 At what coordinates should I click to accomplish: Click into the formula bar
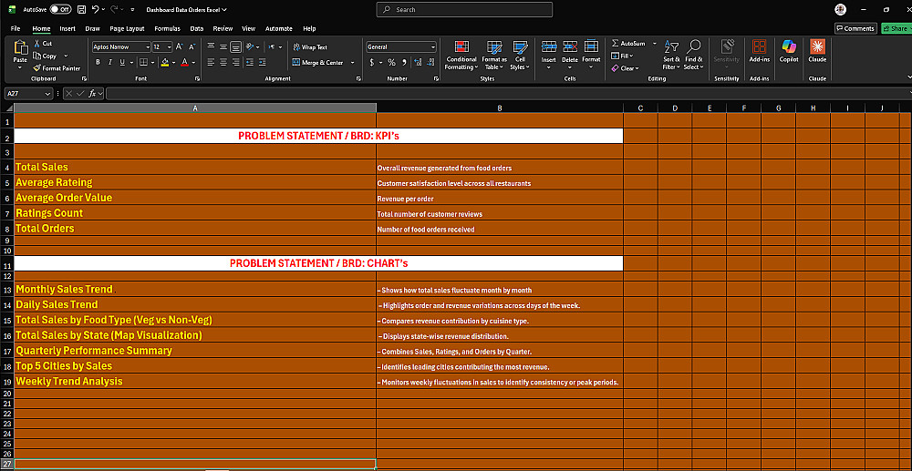point(508,94)
